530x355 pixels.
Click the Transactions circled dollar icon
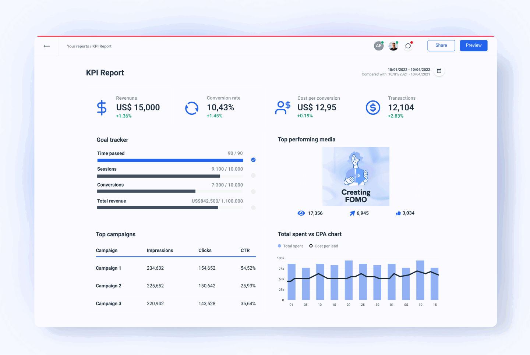pyautogui.click(x=373, y=107)
